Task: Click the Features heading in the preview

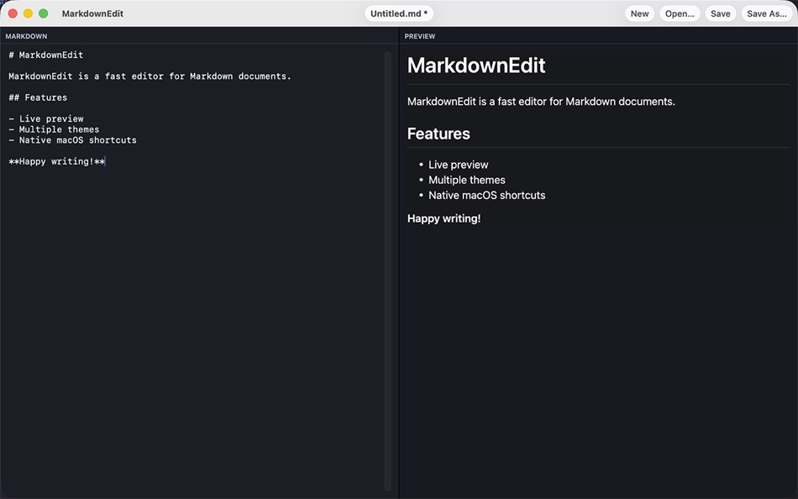Action: point(438,133)
